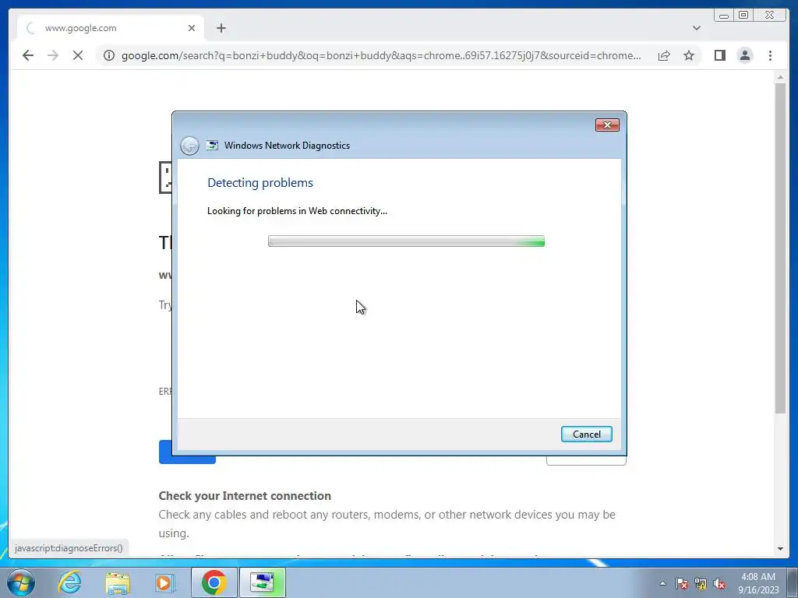Restore down the Chrome window

(743, 16)
